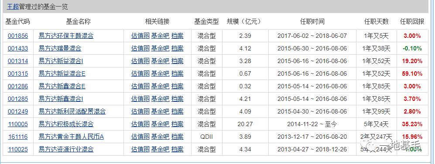Image resolution: width=435 pixels, height=164 pixels.
Task: Open the 易方达积极成长混合 fund page
Action: 66,124
